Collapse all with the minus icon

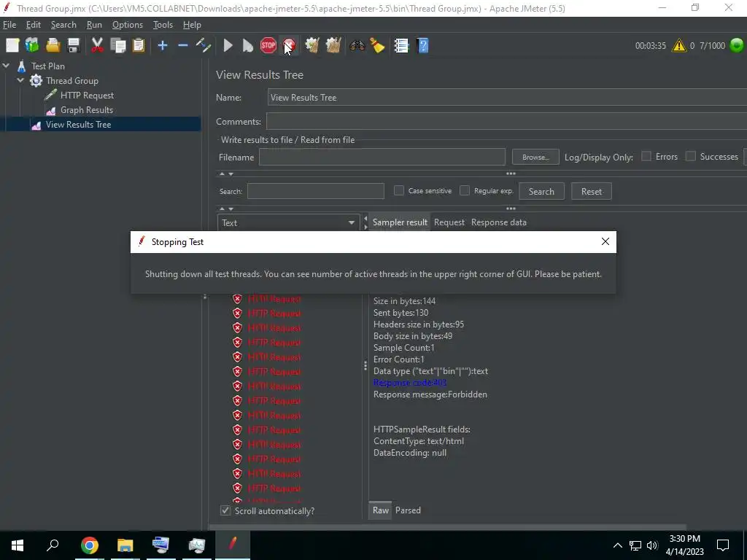click(183, 46)
